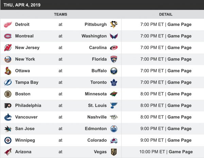This screenshot has height=158, width=204.
Task: Open Game Page for Boston at Minnesota
Action: (179, 94)
